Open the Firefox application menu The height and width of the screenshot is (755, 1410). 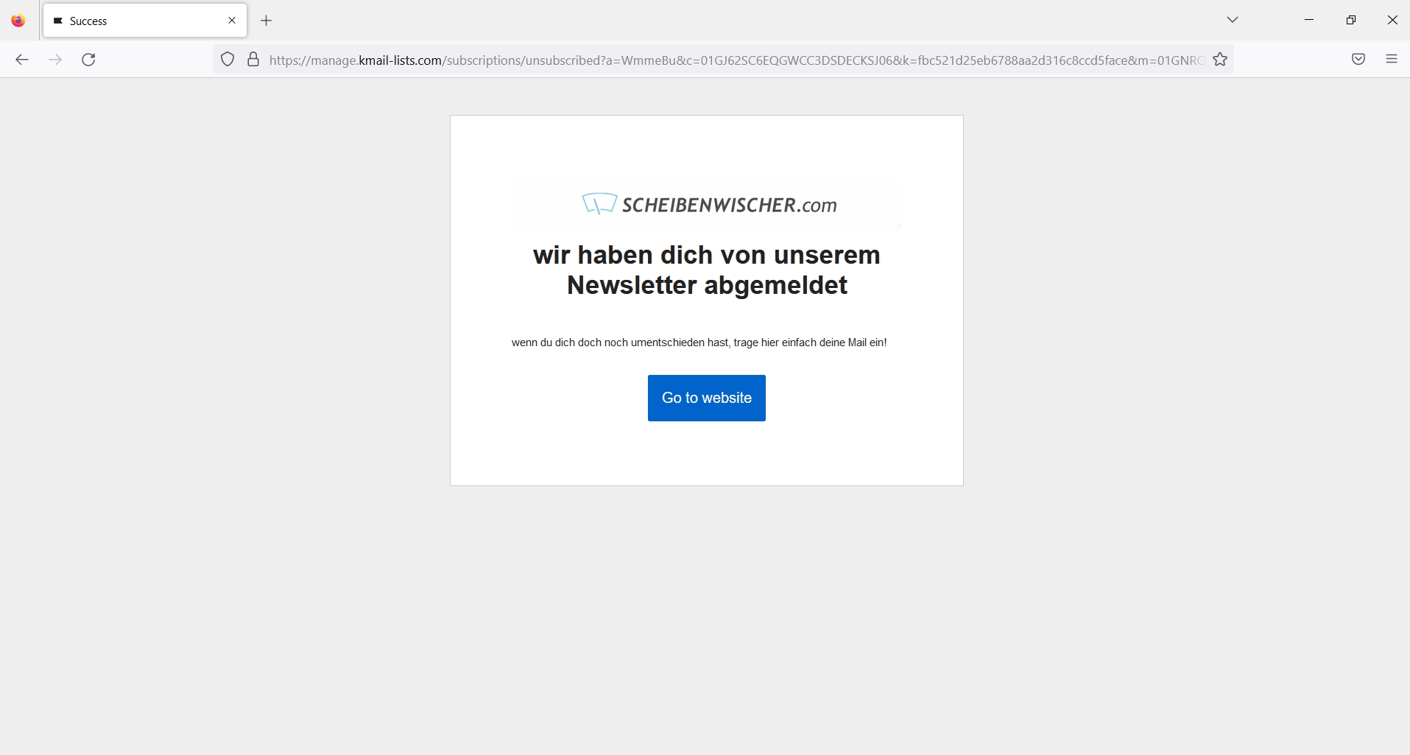(x=1391, y=59)
